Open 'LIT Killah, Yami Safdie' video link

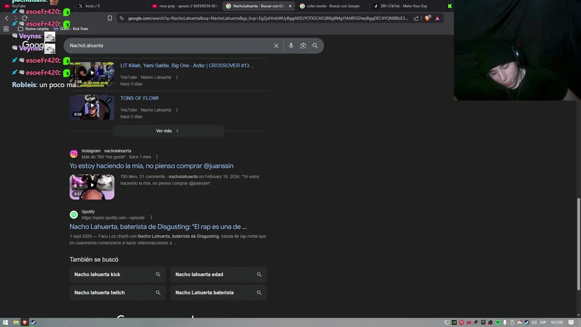click(x=187, y=65)
